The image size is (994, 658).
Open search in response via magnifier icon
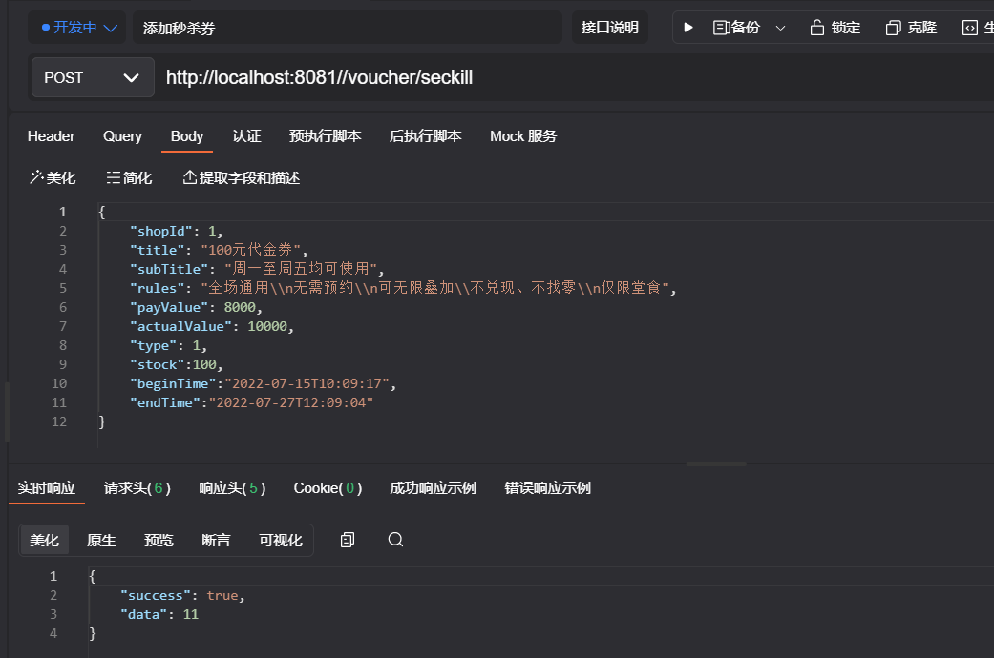[x=395, y=540]
